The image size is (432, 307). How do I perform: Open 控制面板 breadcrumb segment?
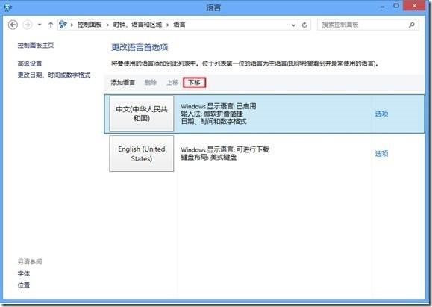tap(90, 25)
